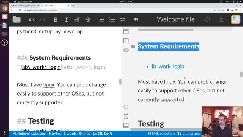Bookmark this page with star icon
This screenshot has width=243, height=137.
(223, 10)
